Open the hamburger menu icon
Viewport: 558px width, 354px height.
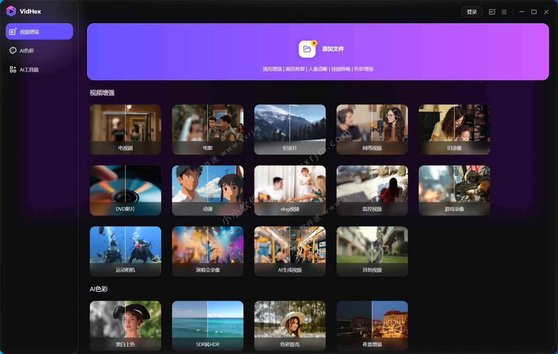[504, 12]
